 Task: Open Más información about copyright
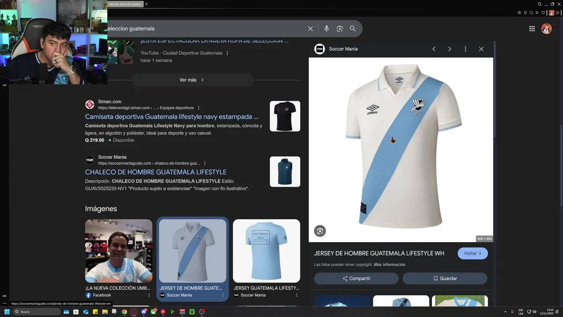coord(389,265)
